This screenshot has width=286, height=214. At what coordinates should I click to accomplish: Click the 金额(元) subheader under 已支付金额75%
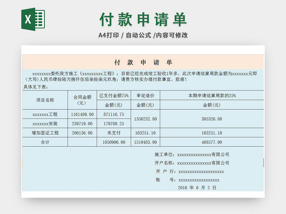coord(114,105)
